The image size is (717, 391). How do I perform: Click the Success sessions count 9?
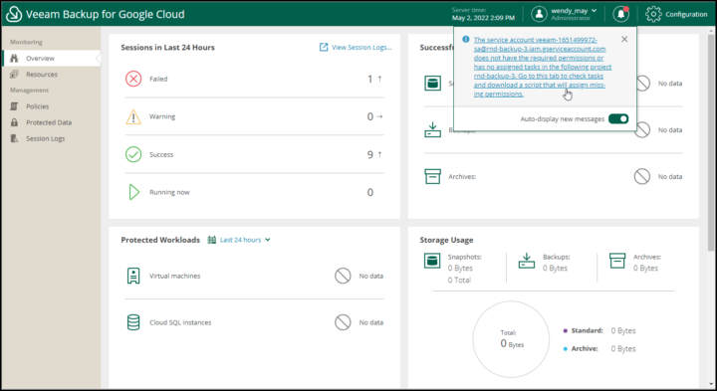coord(370,155)
